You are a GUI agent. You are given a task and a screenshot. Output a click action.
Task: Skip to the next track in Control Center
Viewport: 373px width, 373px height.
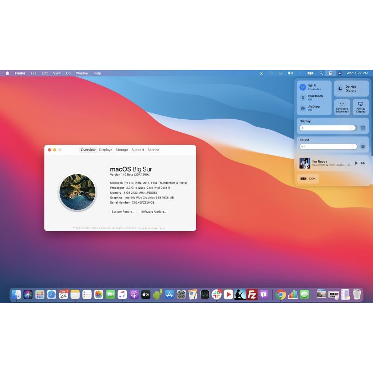coord(363,163)
